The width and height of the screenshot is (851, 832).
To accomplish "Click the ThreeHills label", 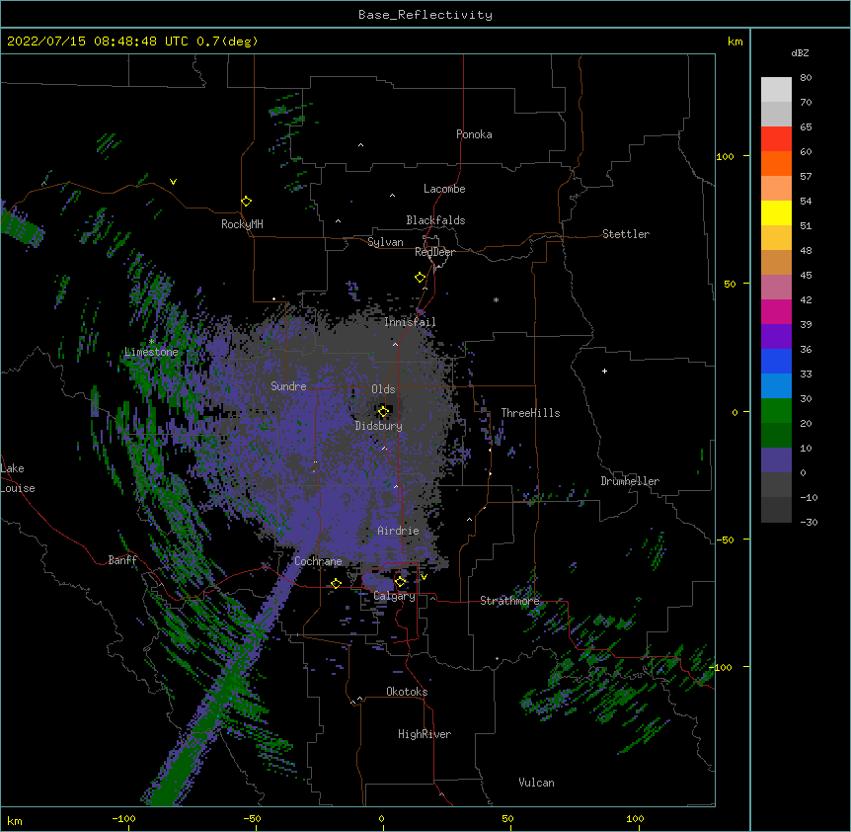I will coord(530,413).
